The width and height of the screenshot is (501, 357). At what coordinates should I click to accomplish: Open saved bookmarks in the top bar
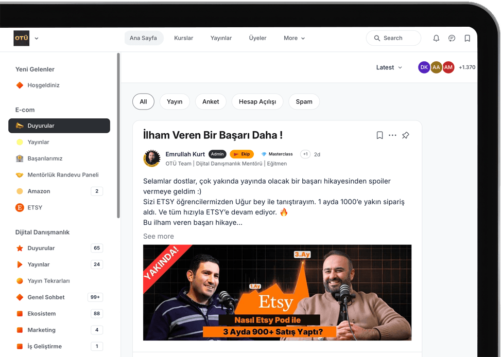(467, 38)
